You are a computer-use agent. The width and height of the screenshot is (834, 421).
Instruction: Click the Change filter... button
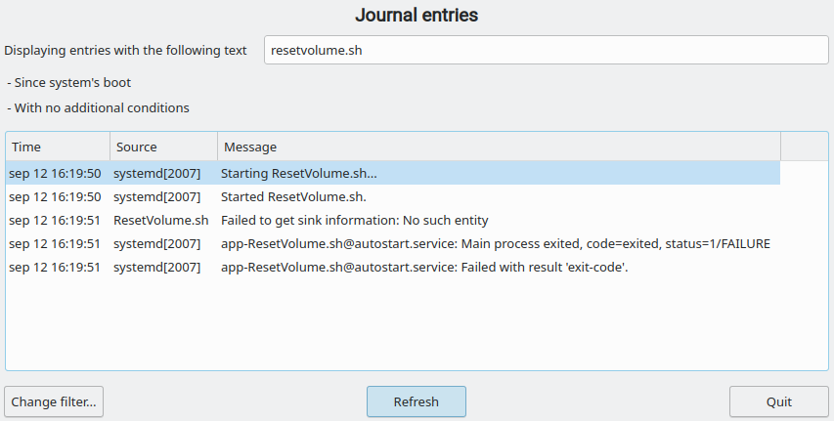pyautogui.click(x=54, y=401)
